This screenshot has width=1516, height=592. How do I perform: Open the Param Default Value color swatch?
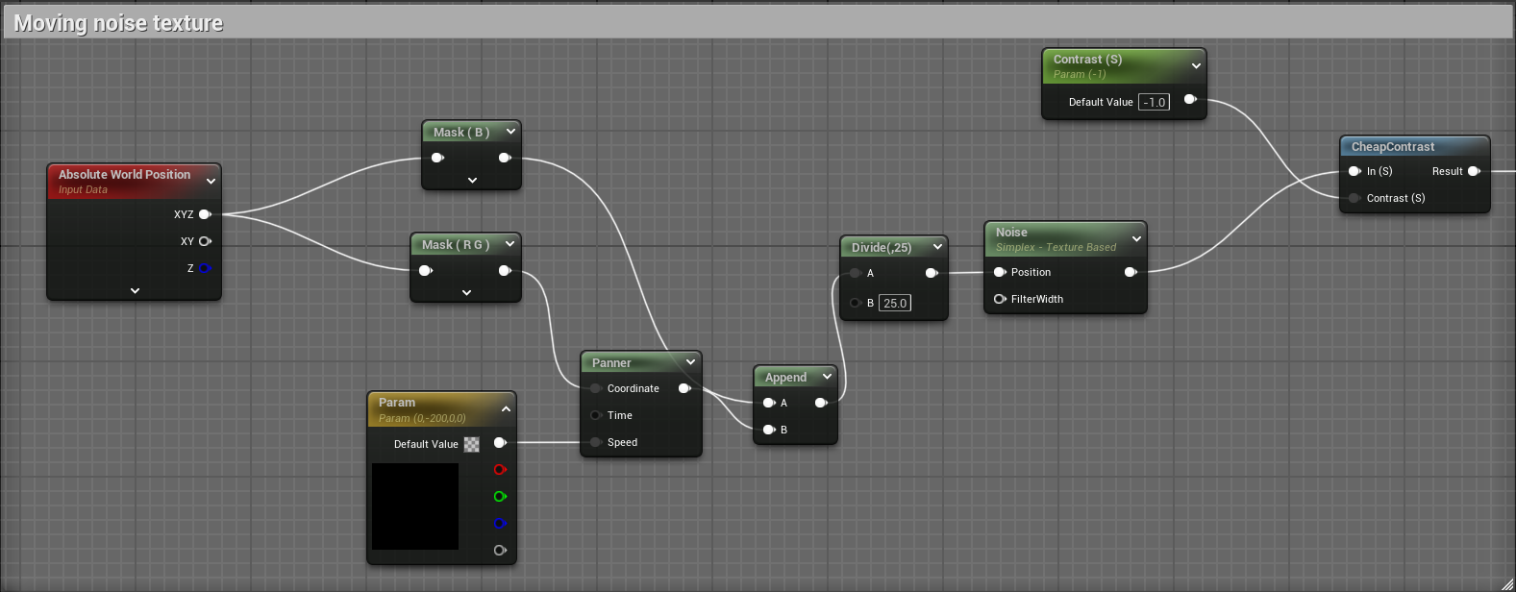point(472,444)
